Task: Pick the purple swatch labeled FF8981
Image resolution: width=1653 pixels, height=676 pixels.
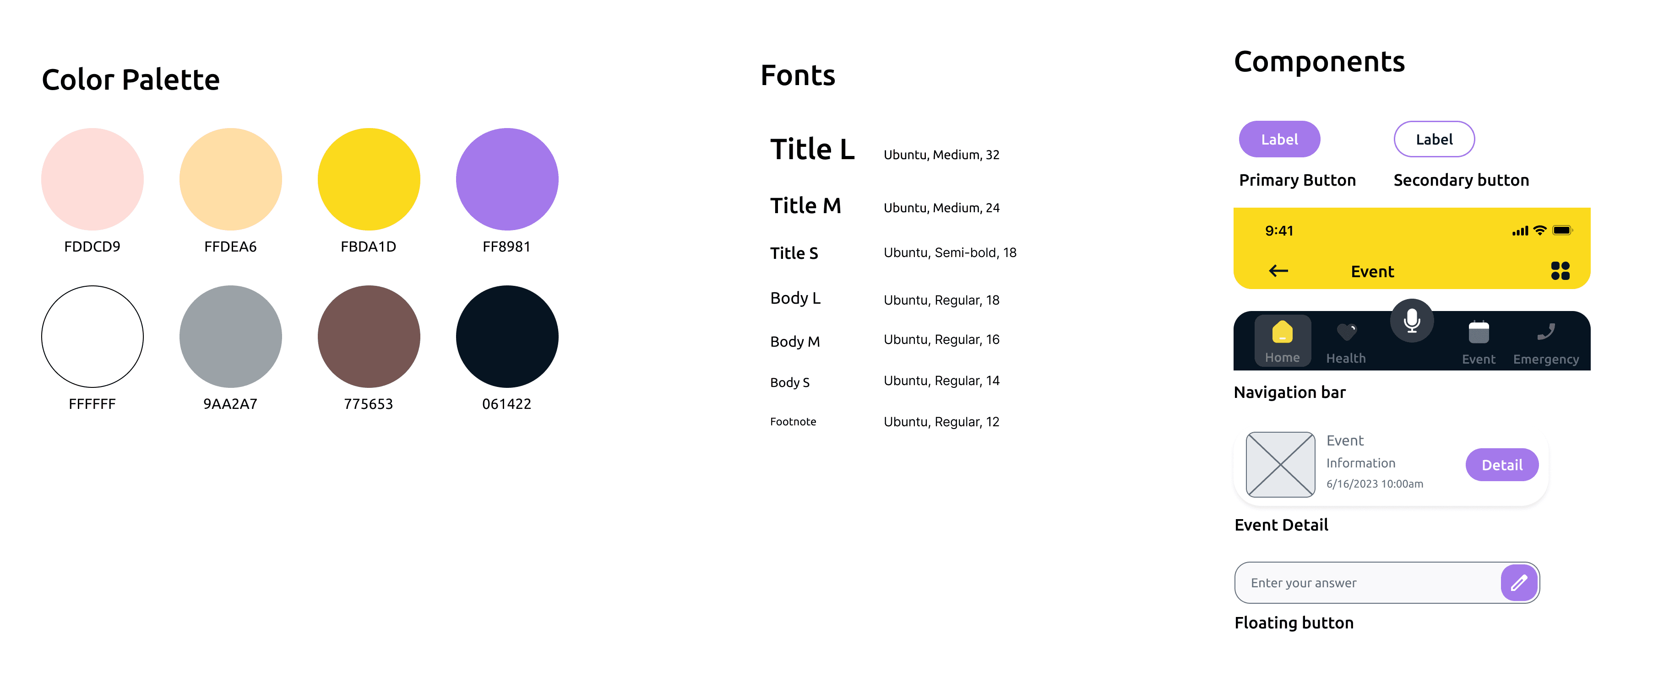Action: click(x=507, y=179)
